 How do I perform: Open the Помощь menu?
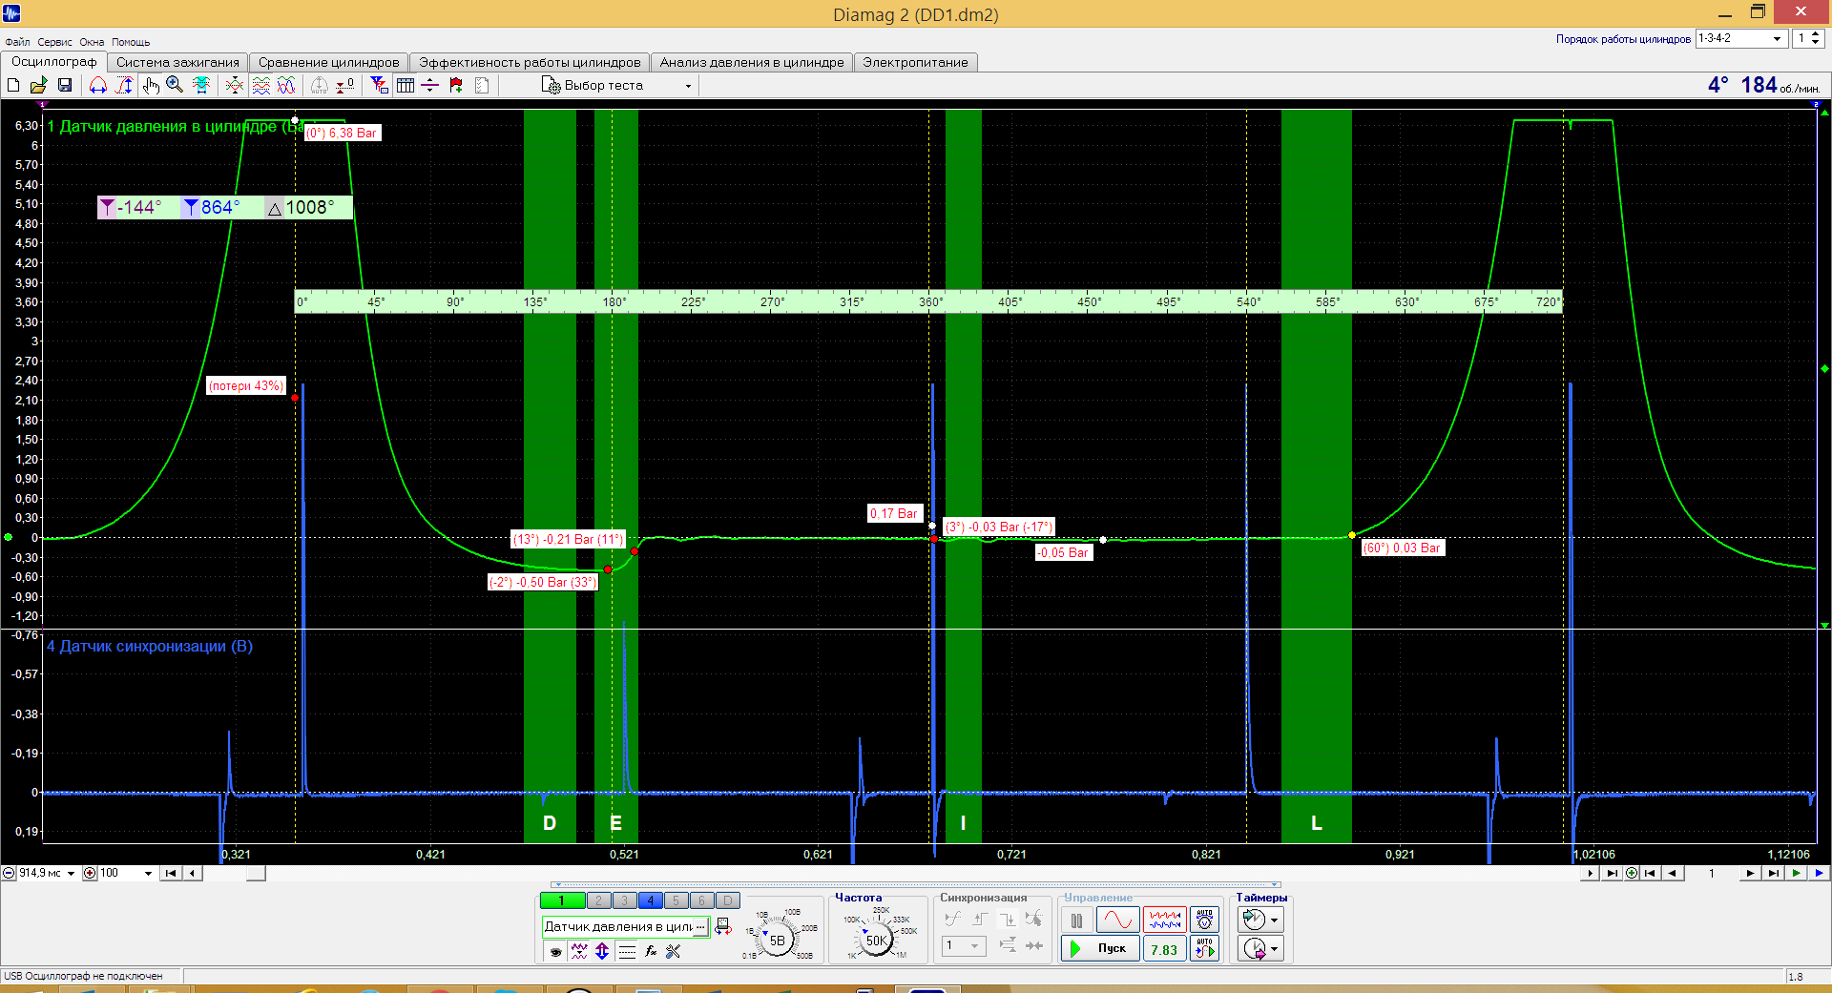[x=131, y=42]
